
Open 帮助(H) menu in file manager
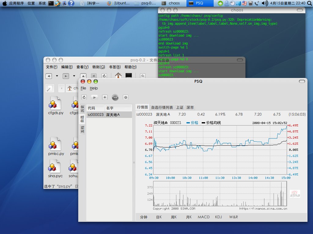coord(130,67)
